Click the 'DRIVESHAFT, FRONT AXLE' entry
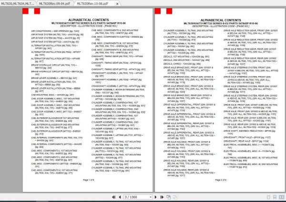The height and width of the screenshot is (202, 286). coord(247,137)
